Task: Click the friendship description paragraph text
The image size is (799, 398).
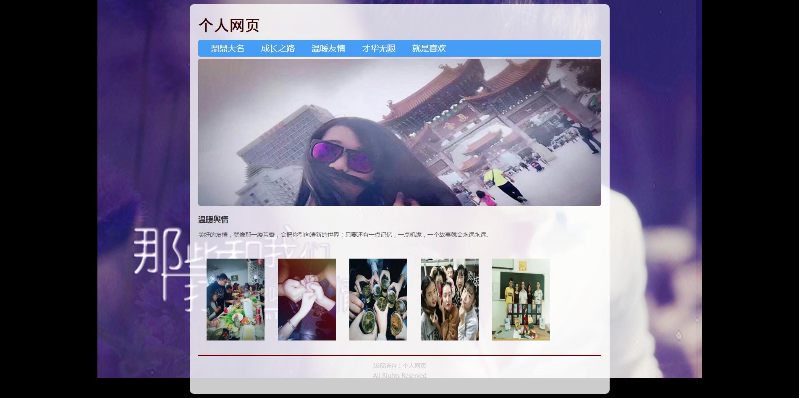Action: click(x=344, y=235)
